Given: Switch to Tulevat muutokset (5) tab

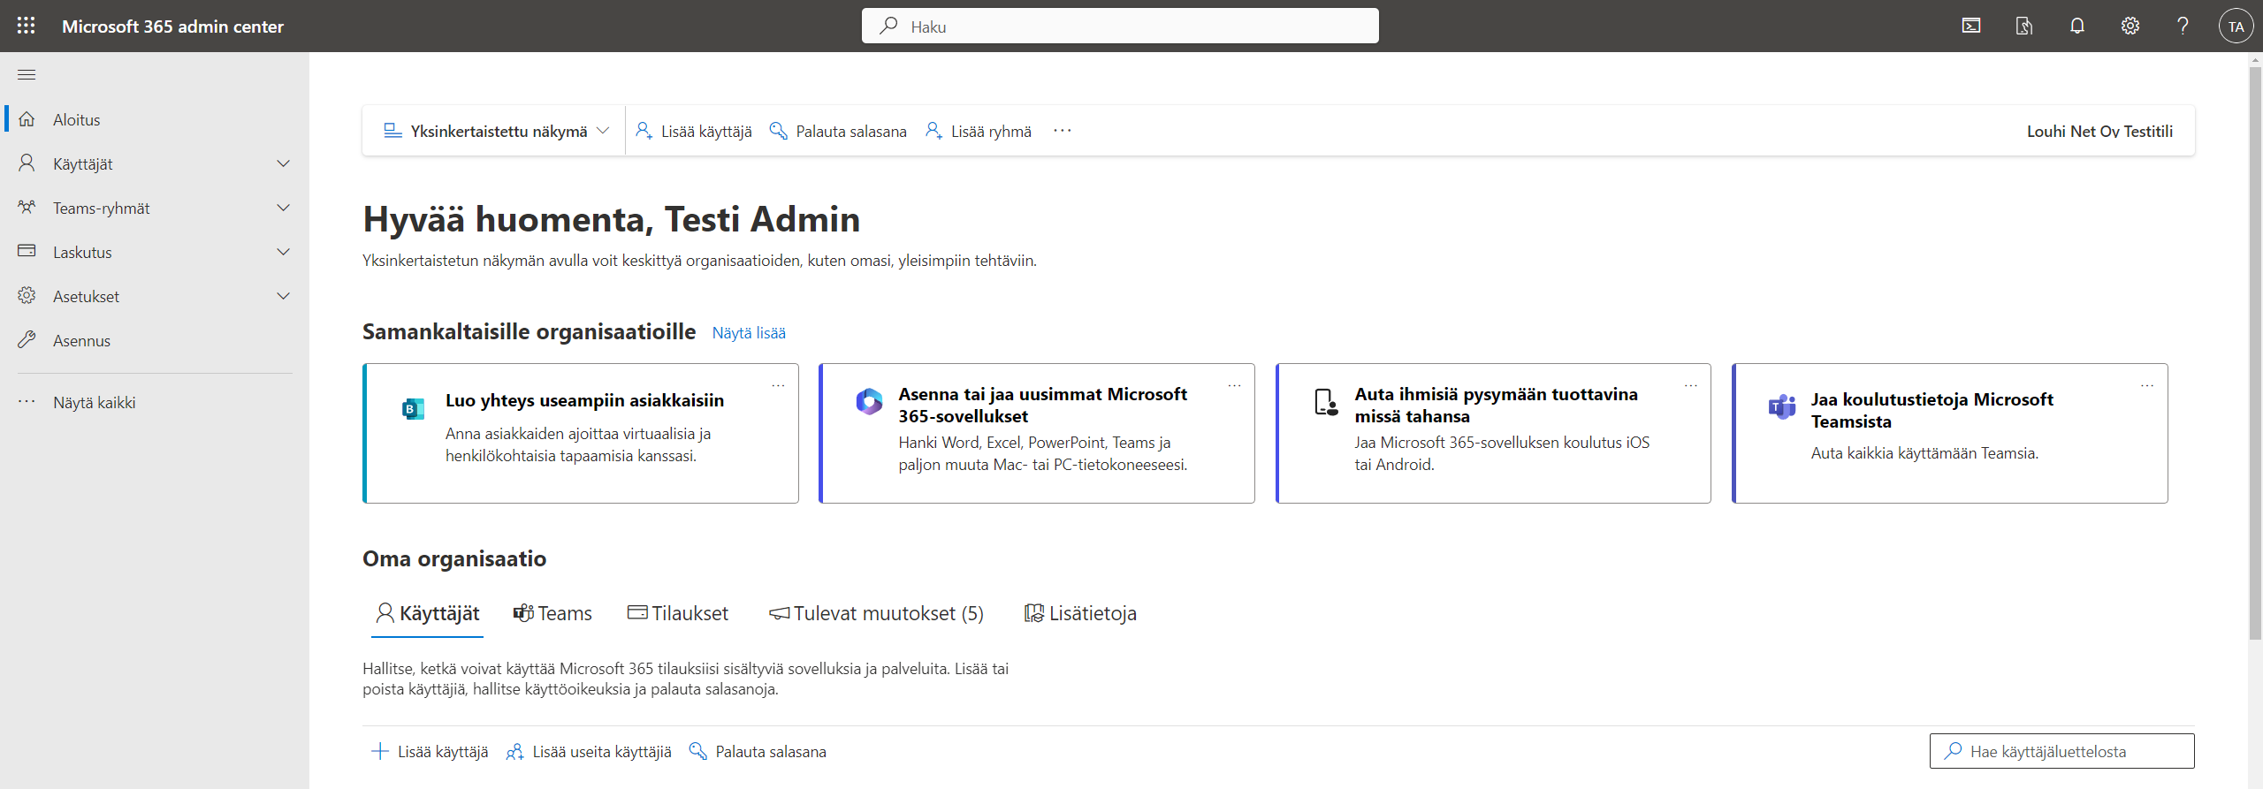Looking at the screenshot, I should point(876,613).
